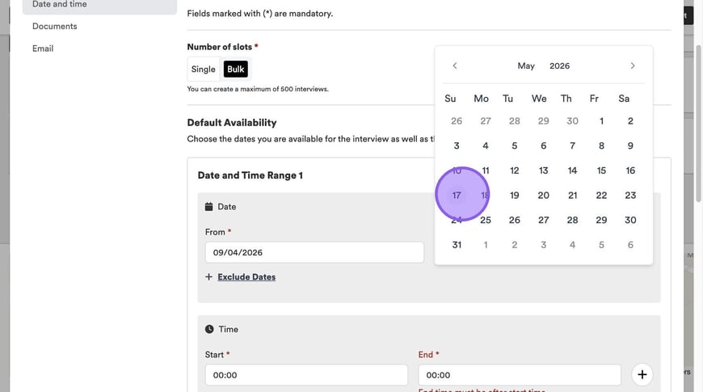Click the plus button to add time range

click(x=642, y=374)
